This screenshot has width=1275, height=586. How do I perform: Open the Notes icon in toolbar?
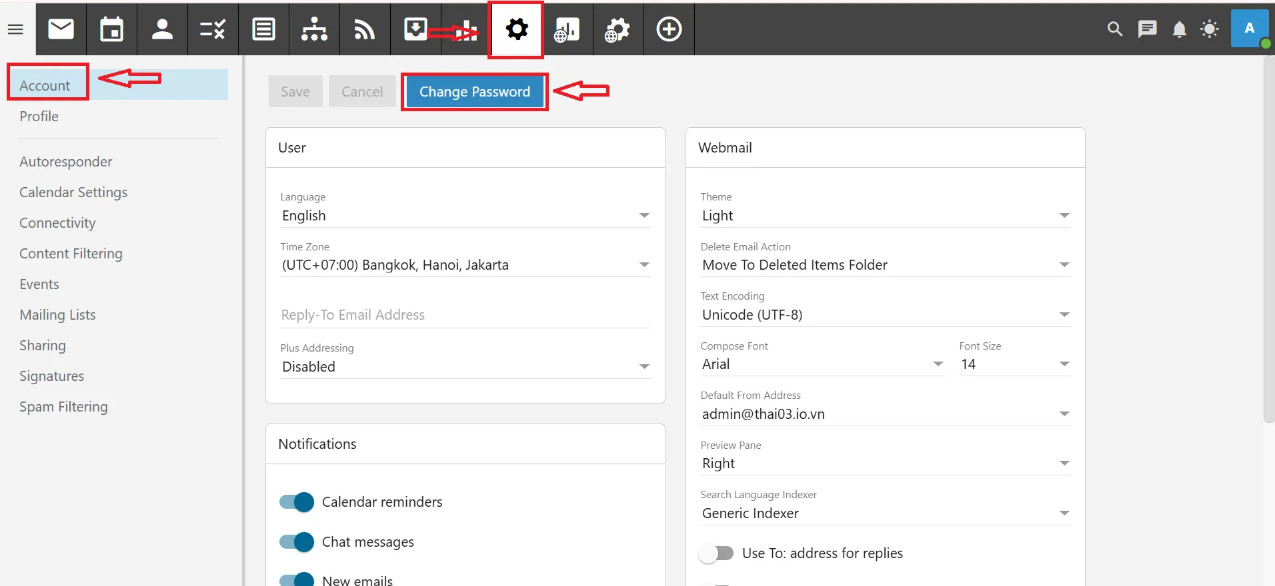tap(263, 29)
